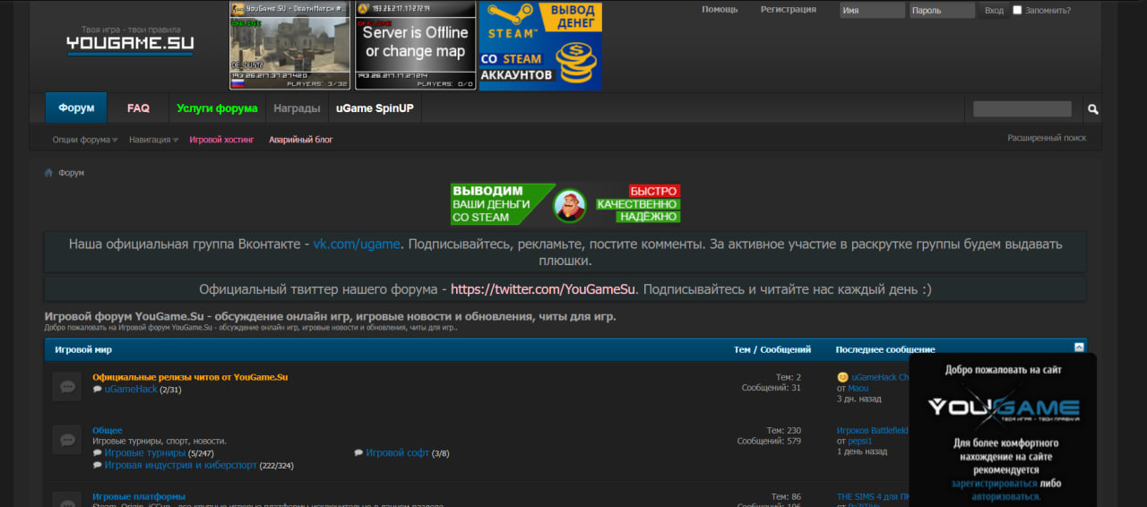Click the text "Тем: 86"
This screenshot has height=507, width=1147.
click(x=786, y=496)
